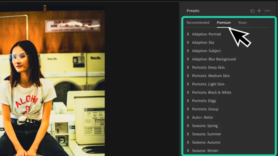
Task: Select the Premium presets tab
Action: (224, 23)
